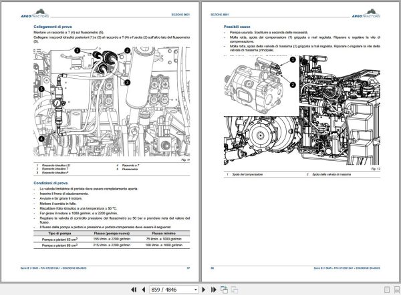
Task: Click the Pompa a pistoni 85 cm³ cell
Action: coord(59,245)
